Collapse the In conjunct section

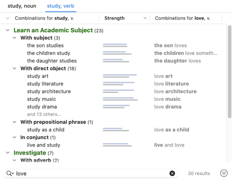pos(14,137)
